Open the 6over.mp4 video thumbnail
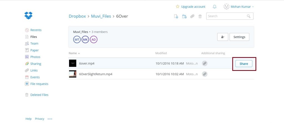 pos(73,63)
